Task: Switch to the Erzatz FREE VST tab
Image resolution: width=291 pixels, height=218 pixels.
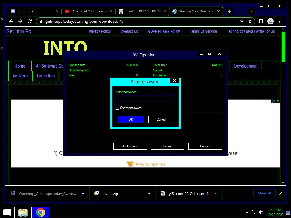Action: click(142, 11)
